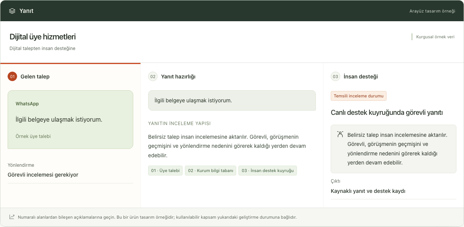
Task: Click the "Kurgusal örnek veri" label
Action: (436, 37)
